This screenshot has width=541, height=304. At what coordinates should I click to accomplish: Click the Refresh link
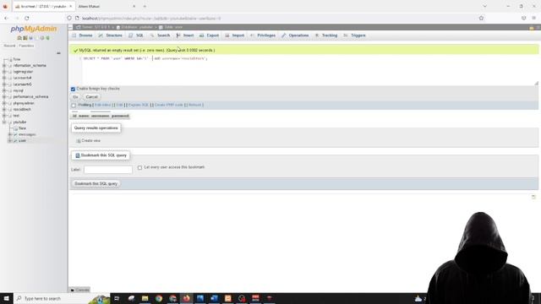point(194,105)
